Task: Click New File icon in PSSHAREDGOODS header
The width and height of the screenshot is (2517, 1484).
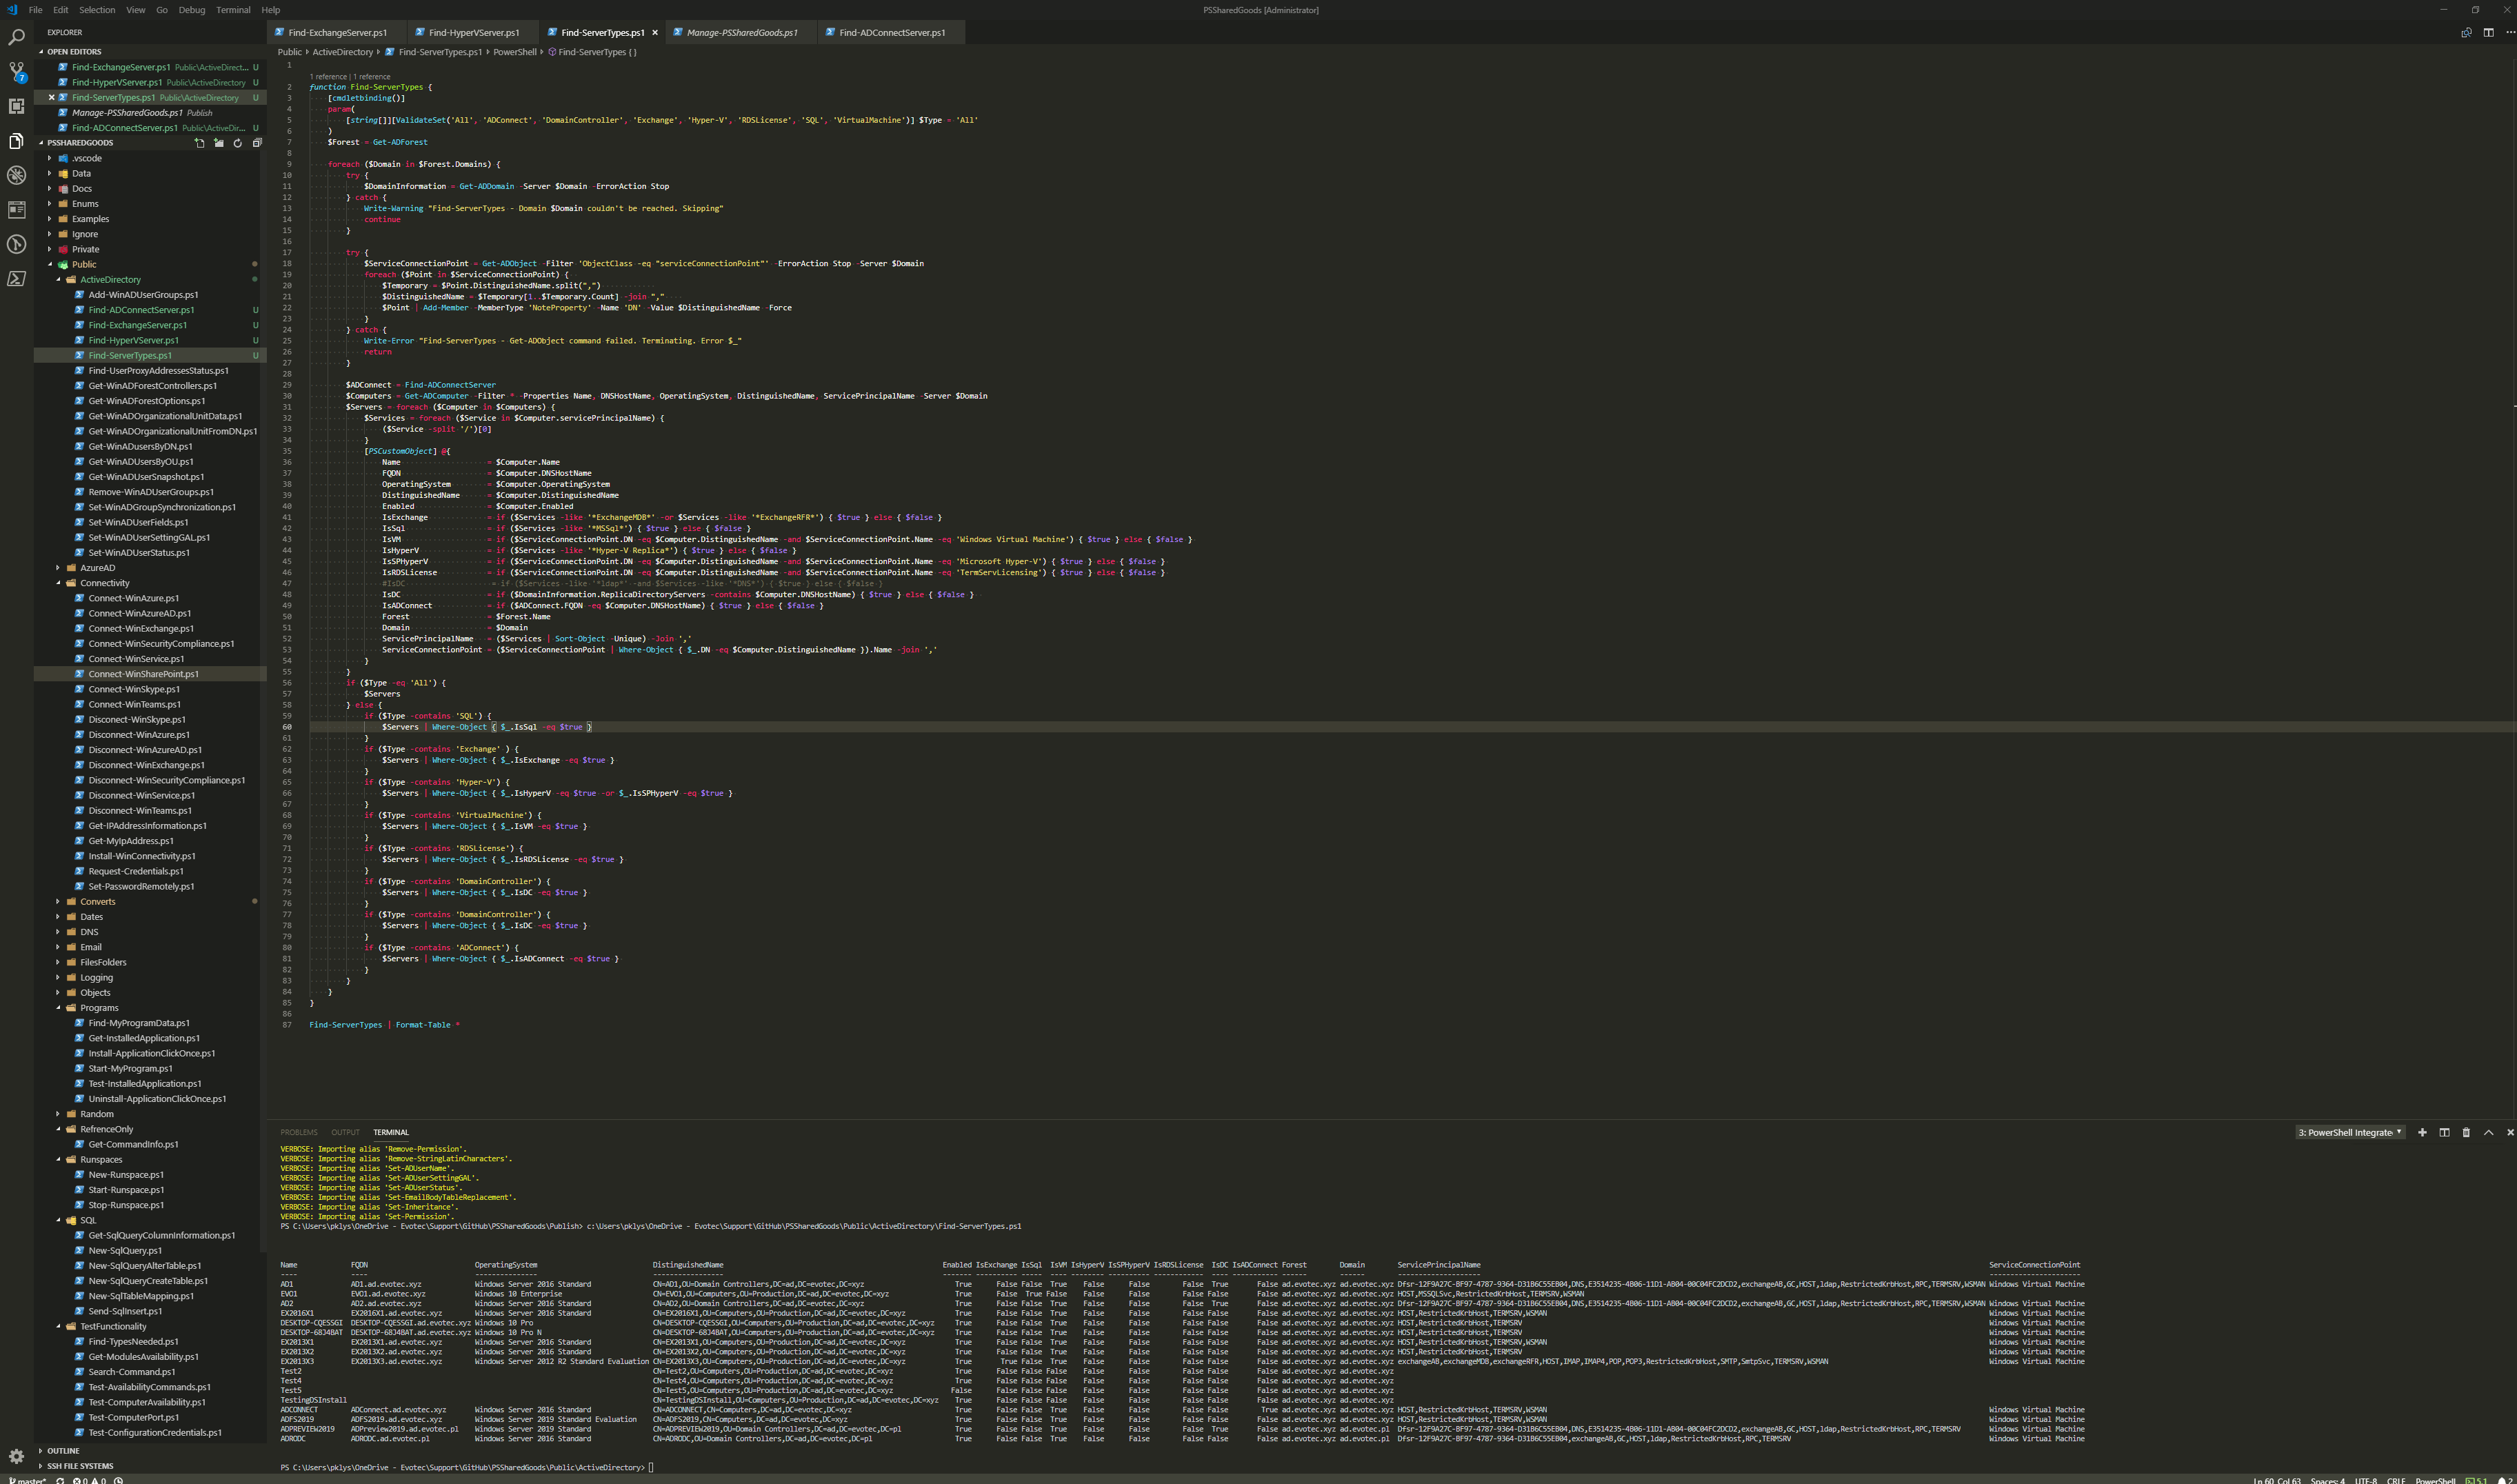Action: tap(199, 143)
